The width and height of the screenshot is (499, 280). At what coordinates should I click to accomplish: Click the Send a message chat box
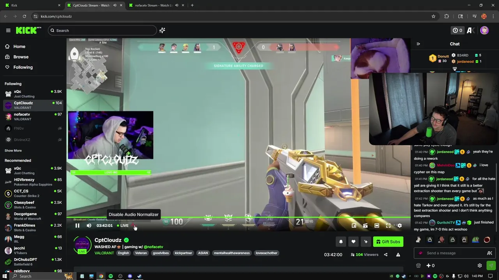455,253
